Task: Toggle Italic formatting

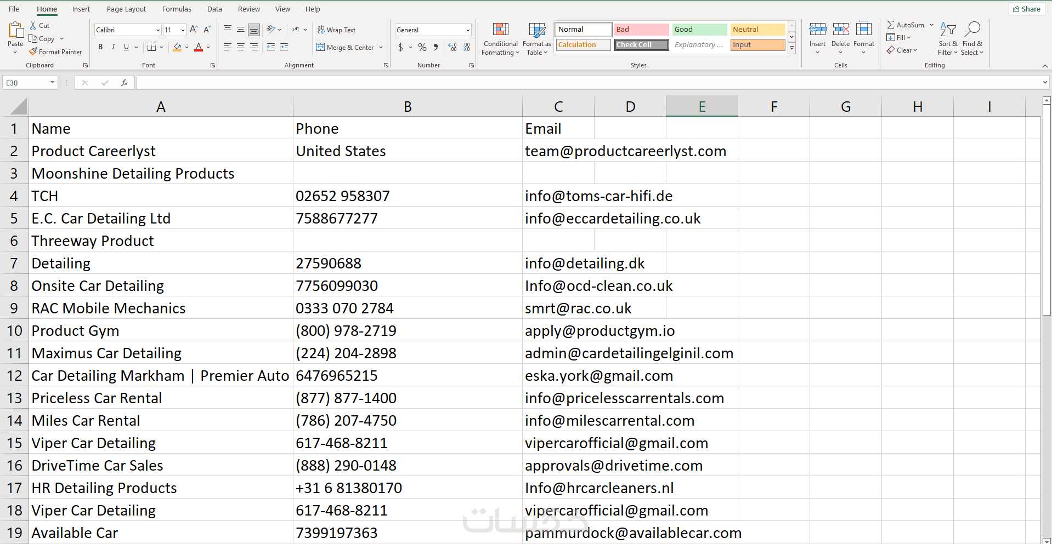Action: click(114, 47)
